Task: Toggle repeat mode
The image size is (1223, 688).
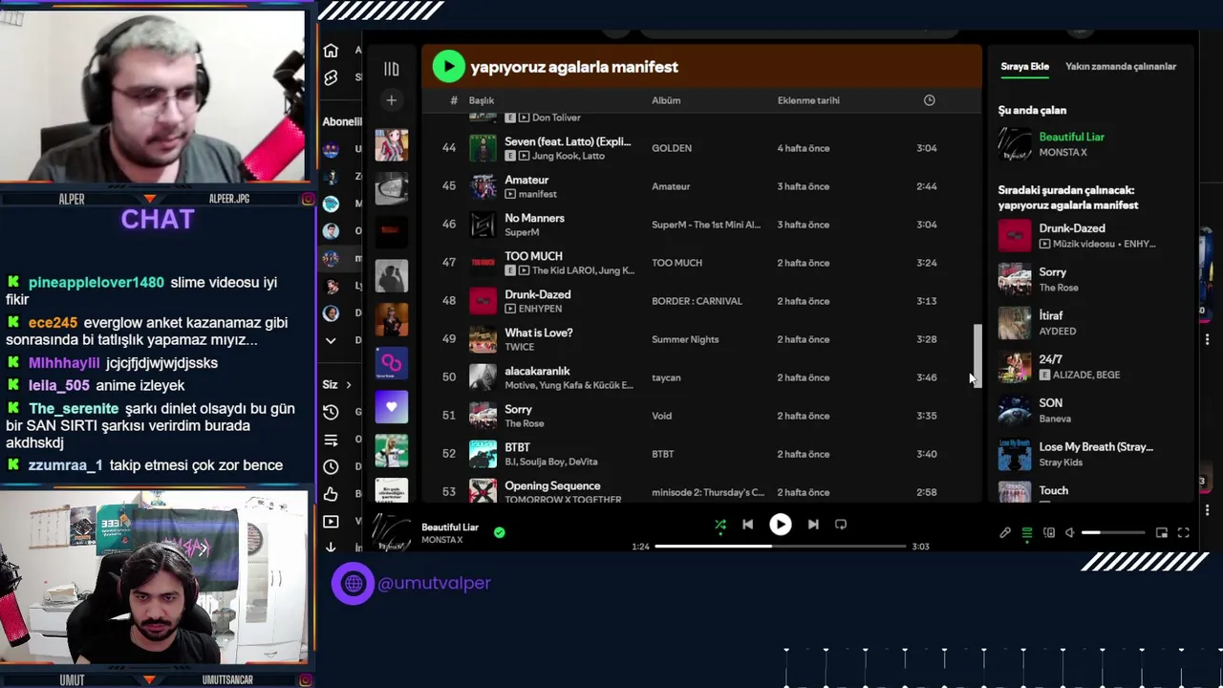Action: tap(841, 525)
